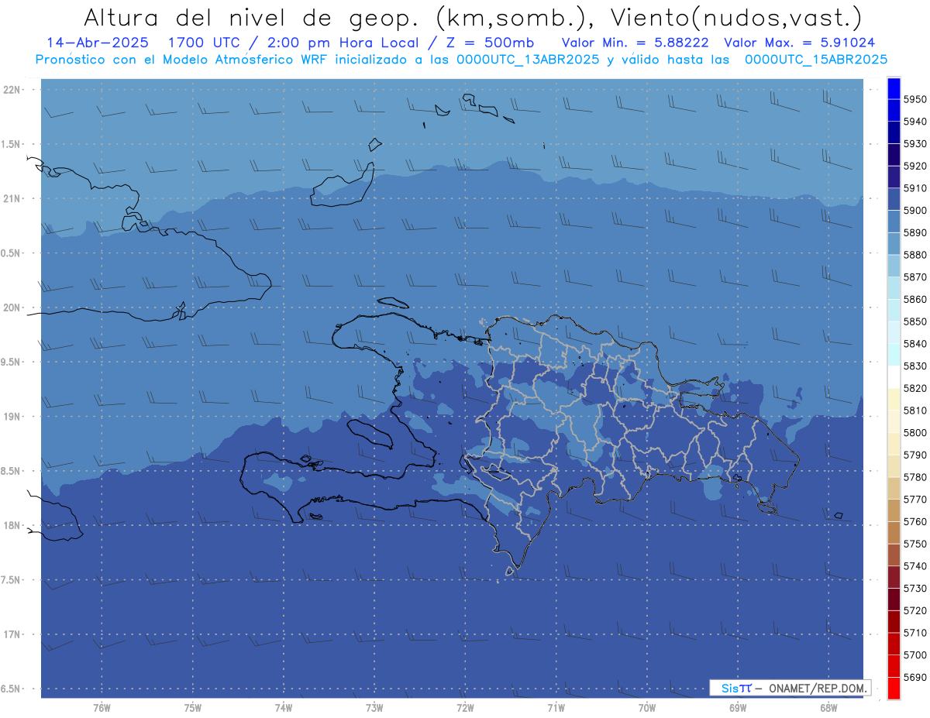
Task: Select the legend color between 5890 and 5900
Action: (x=894, y=222)
